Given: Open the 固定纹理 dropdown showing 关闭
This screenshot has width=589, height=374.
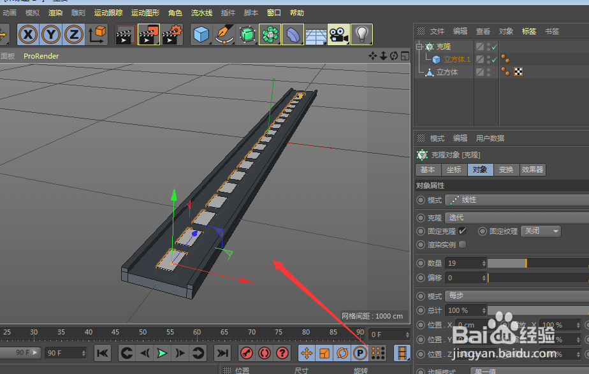Looking at the screenshot, I should coord(541,231).
